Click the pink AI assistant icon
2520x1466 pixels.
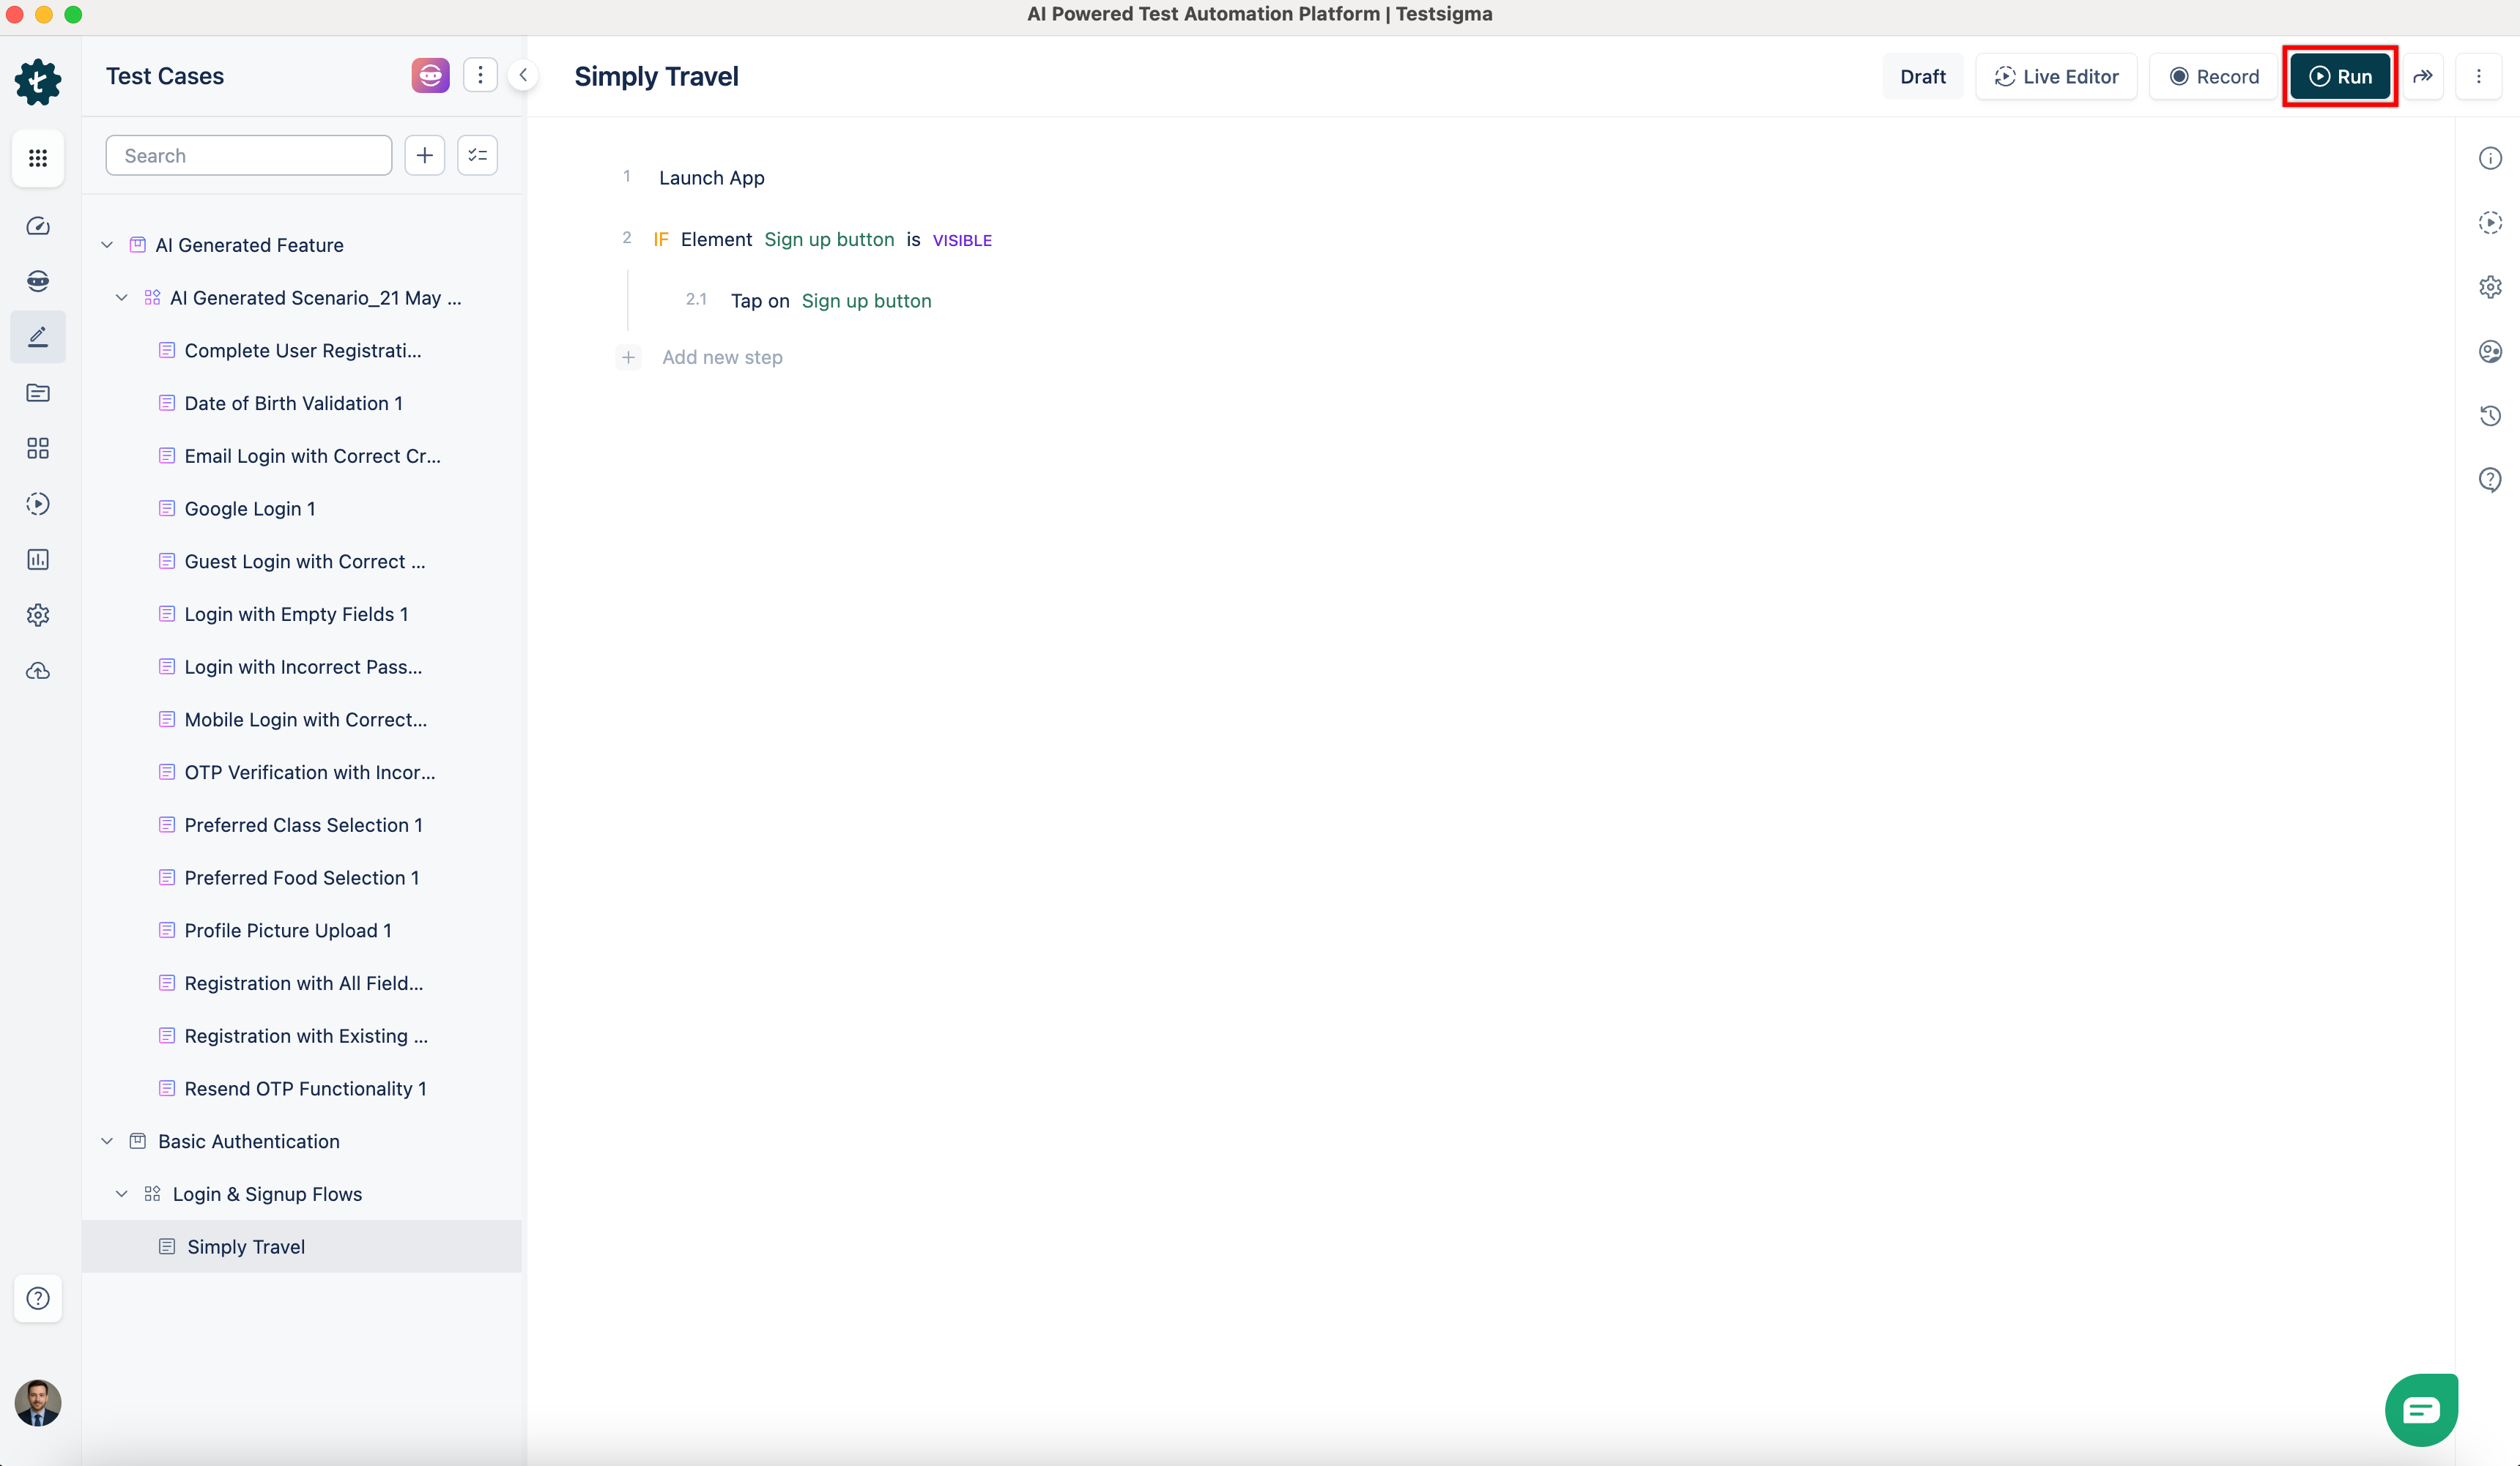[430, 75]
